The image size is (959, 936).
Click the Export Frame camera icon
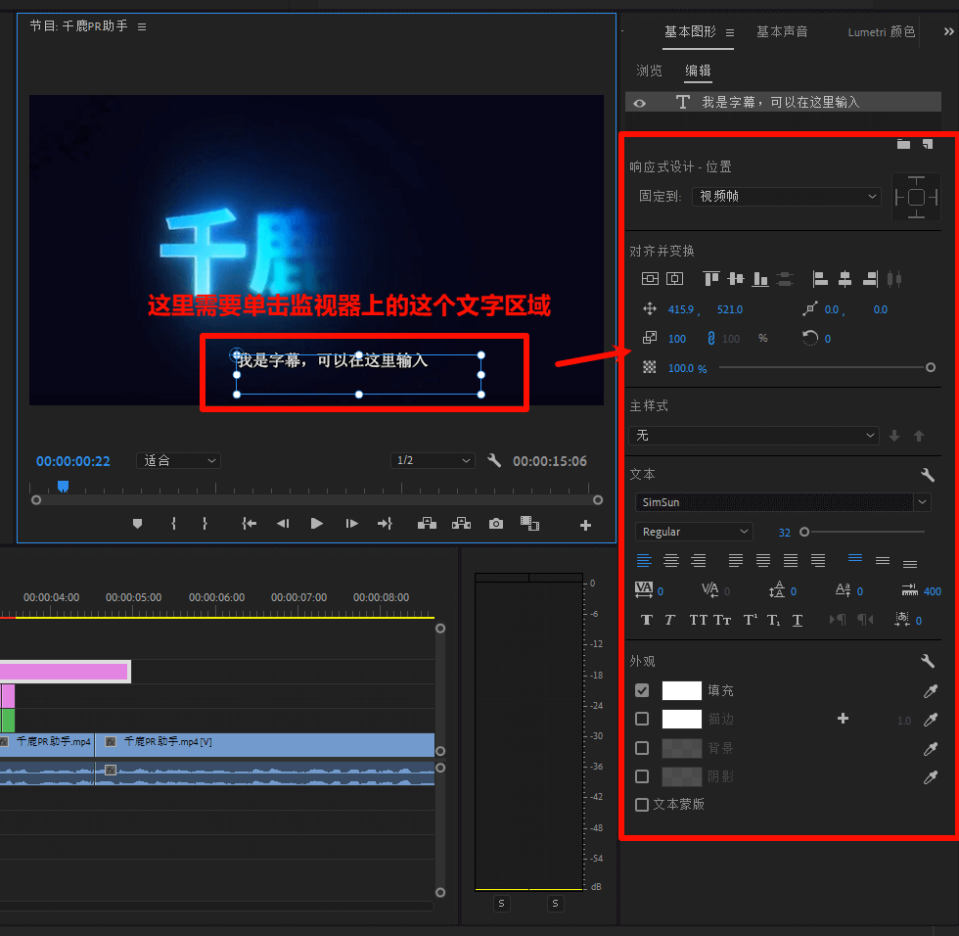click(x=495, y=524)
